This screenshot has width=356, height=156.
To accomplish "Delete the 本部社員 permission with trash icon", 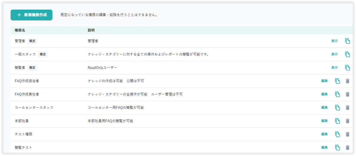I will point(348,121).
